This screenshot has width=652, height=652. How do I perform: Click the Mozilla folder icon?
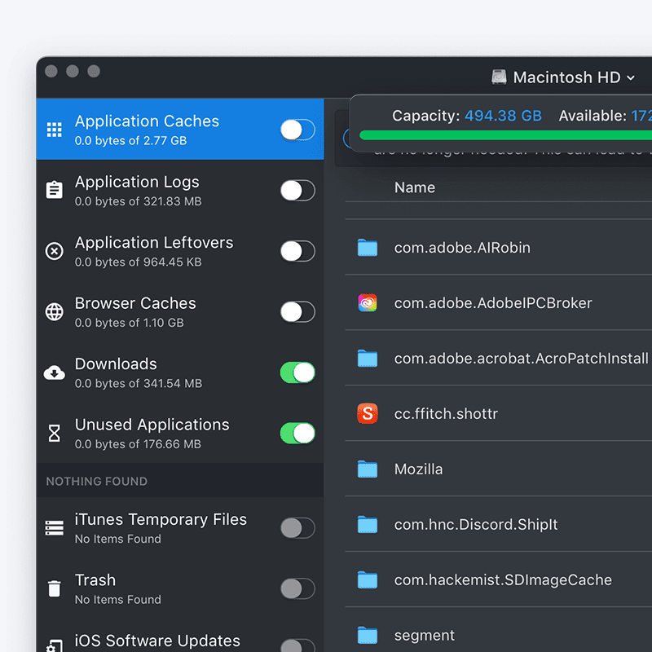pos(368,469)
